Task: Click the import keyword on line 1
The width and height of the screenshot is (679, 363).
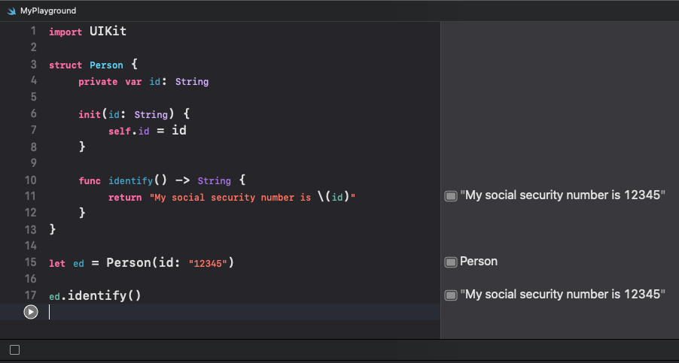Action: [x=65, y=32]
